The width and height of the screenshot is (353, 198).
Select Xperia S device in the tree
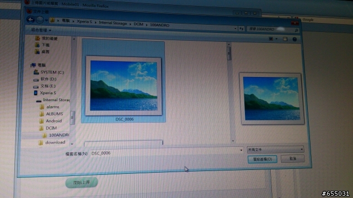tap(48, 93)
